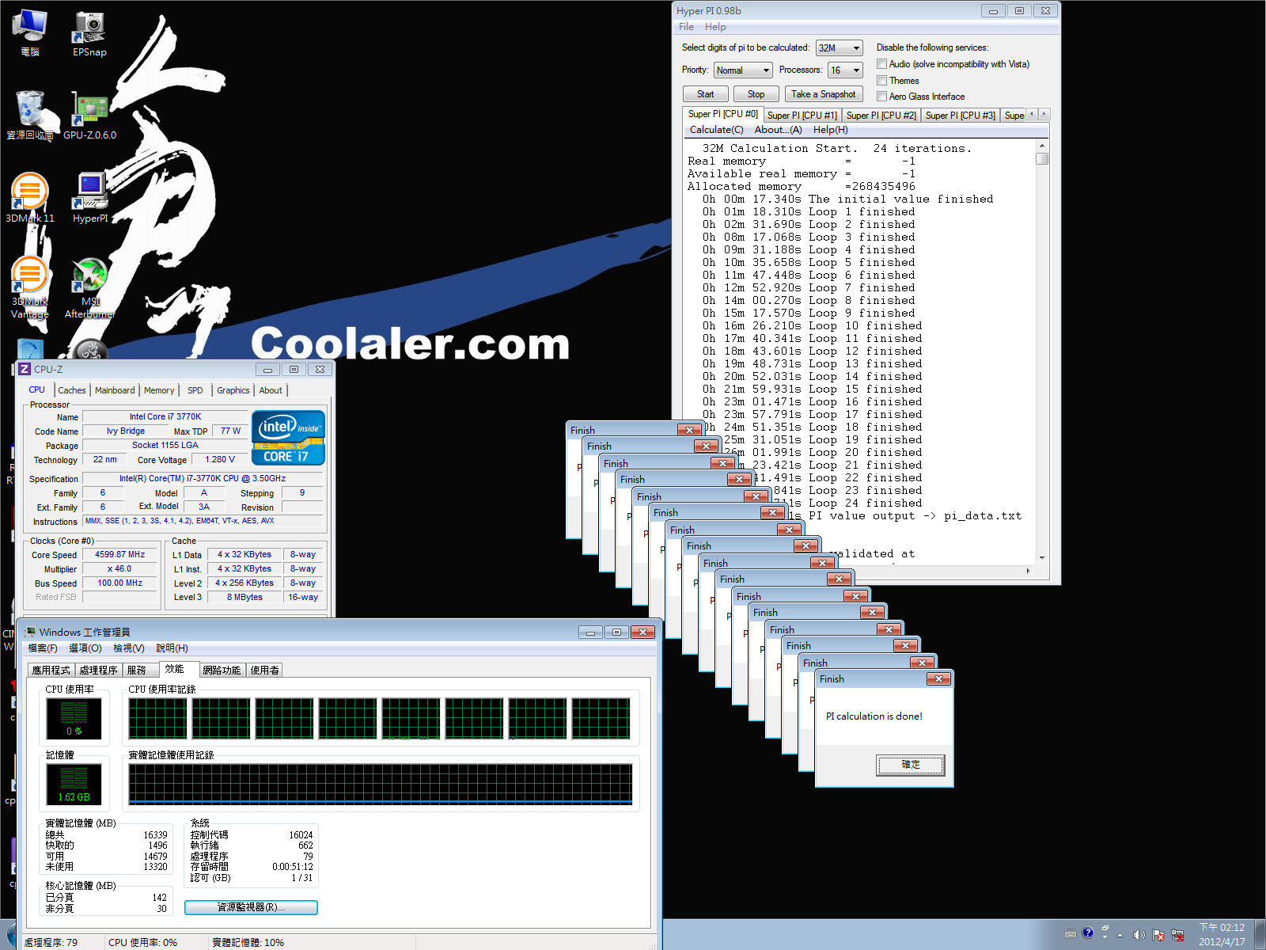
Task: Switch to Super PI [CPU #3] tab
Action: (x=960, y=116)
